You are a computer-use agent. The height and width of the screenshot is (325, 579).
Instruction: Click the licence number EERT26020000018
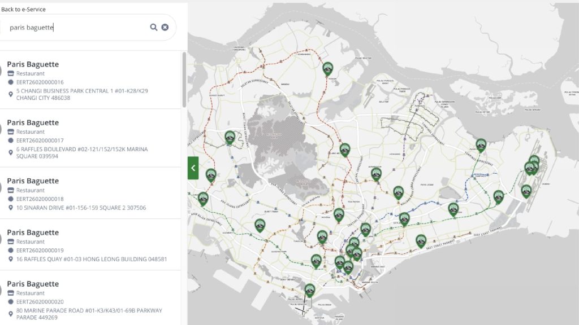[40, 199]
